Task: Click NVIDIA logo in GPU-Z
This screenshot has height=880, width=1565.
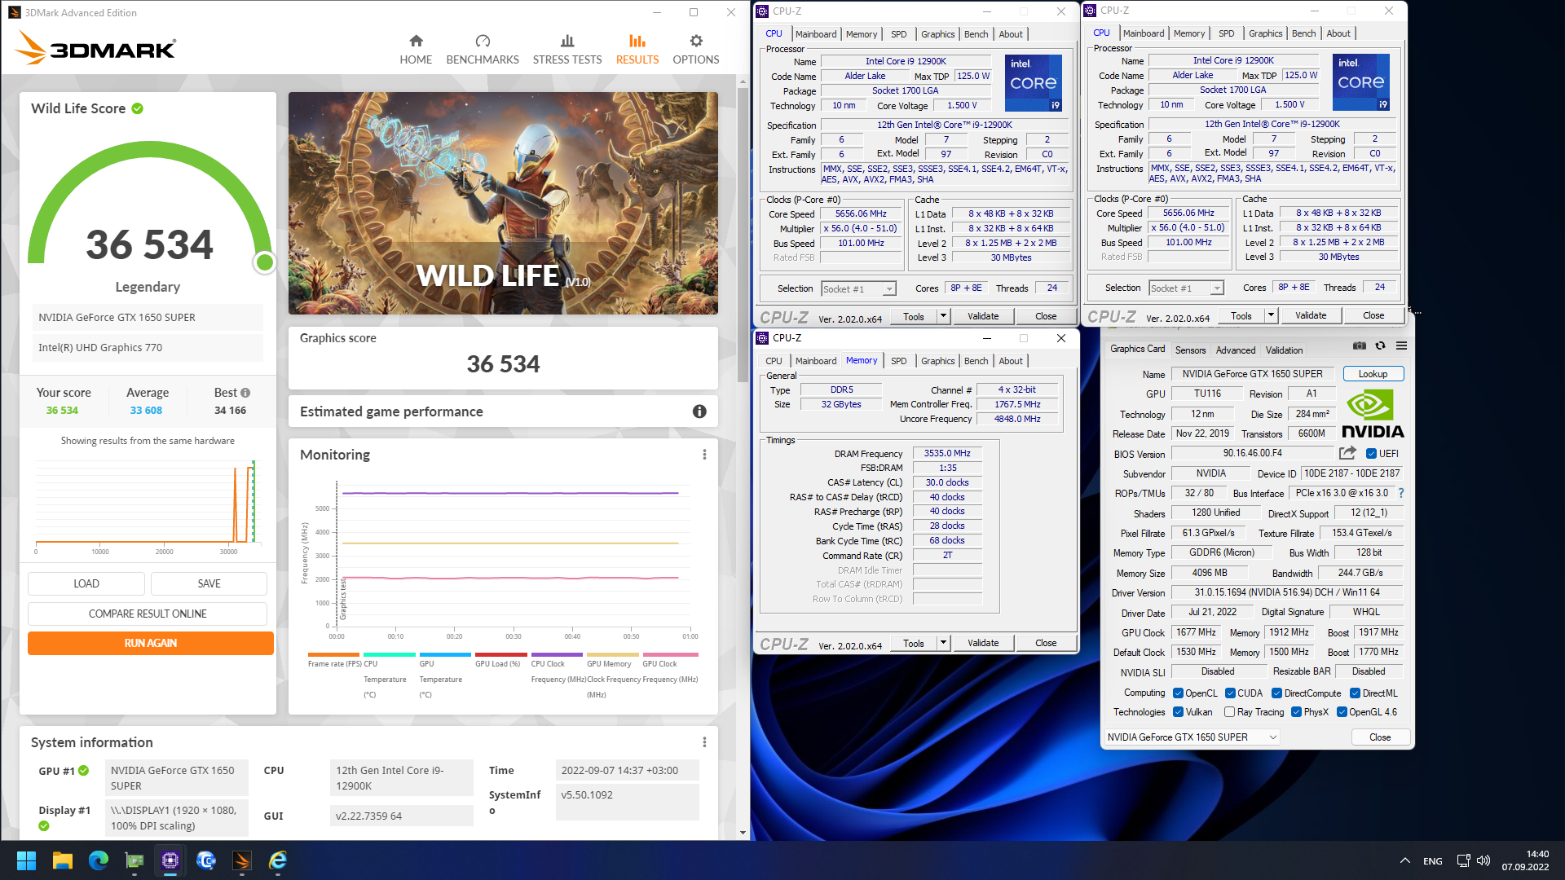Action: 1373,414
